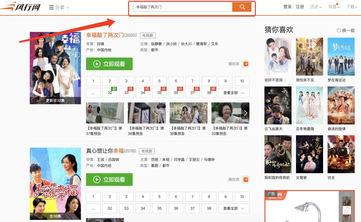Select episode 1 of 幸福敲了两次门
This screenshot has width=361, height=222.
pos(93,81)
